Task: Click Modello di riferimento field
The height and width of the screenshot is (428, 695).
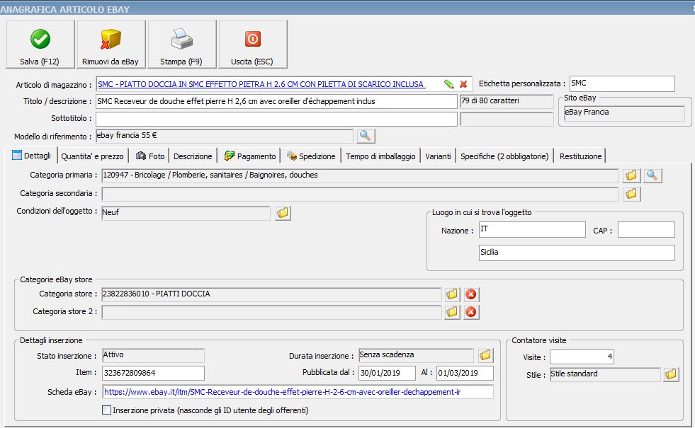Action: [x=225, y=136]
